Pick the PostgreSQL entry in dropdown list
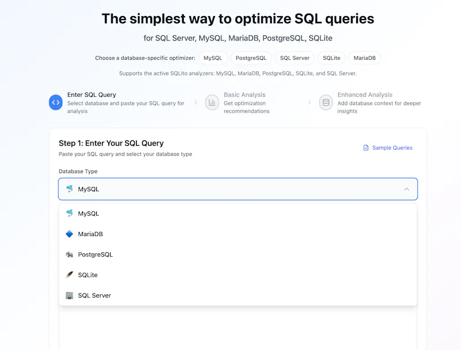This screenshot has height=350, width=461. coord(238,254)
